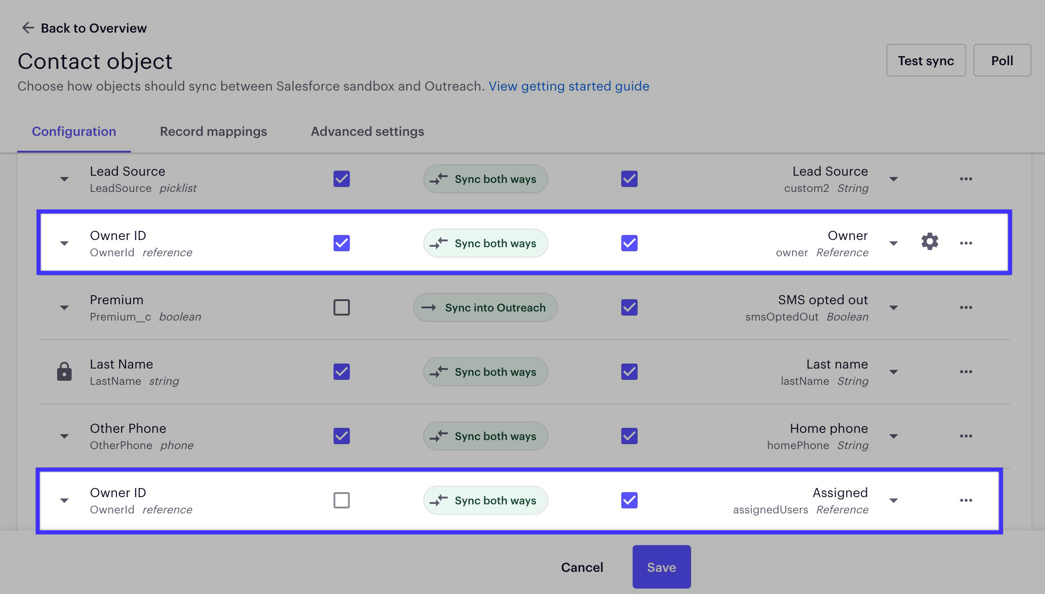Open more options for Last Name row
Screen dimensions: 1045x594
click(x=966, y=372)
